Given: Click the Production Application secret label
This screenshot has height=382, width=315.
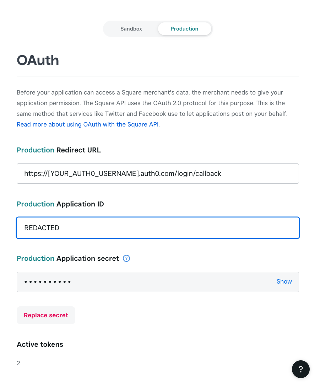Looking at the screenshot, I should tap(68, 258).
